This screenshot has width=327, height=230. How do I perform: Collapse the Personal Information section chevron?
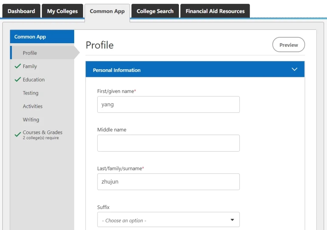[294, 70]
